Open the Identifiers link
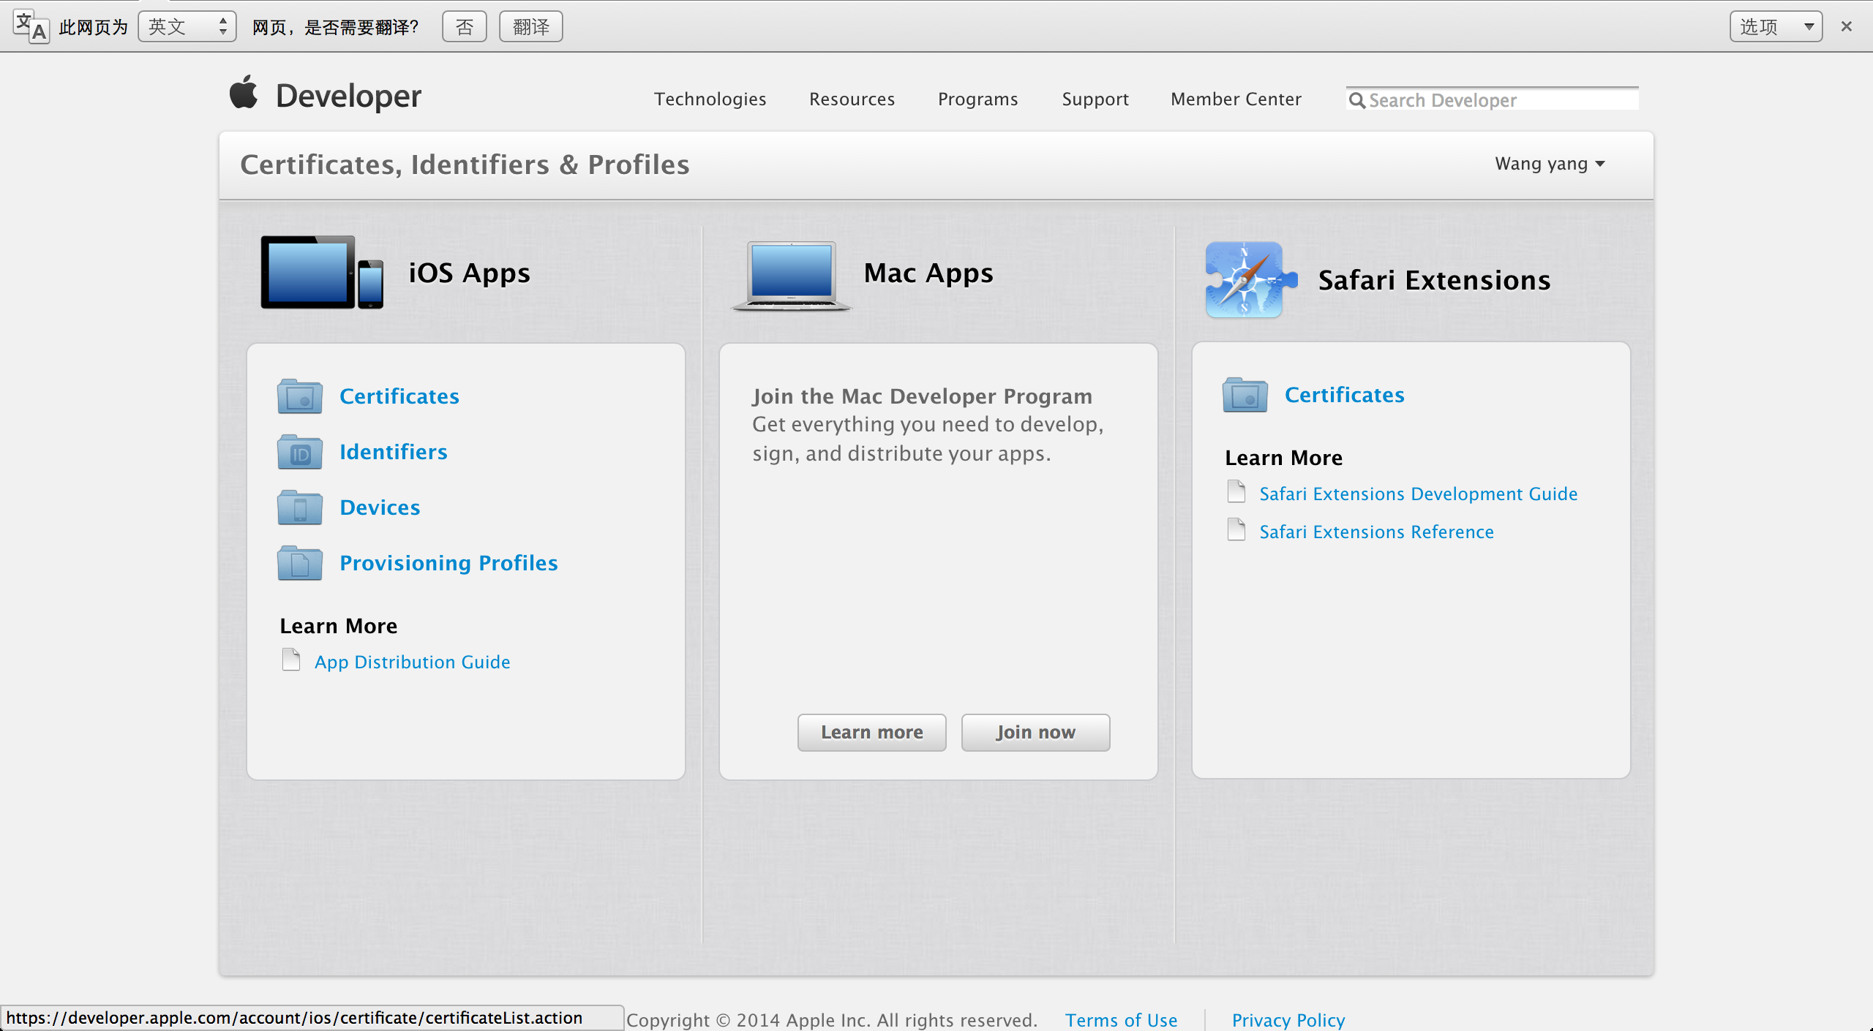 [x=394, y=452]
